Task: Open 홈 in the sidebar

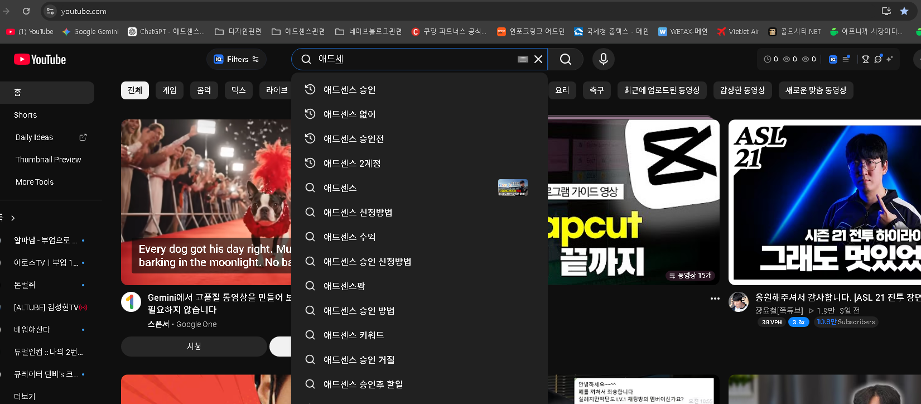Action: coord(47,93)
